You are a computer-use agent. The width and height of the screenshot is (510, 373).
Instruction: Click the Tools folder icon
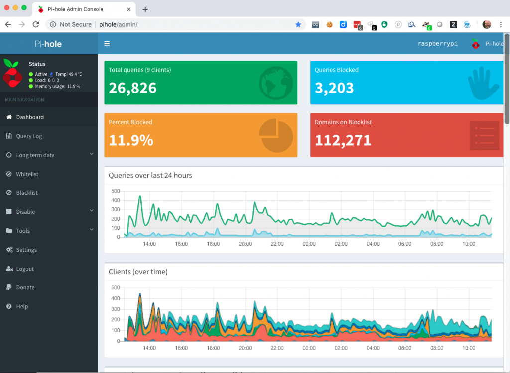pyautogui.click(x=9, y=230)
